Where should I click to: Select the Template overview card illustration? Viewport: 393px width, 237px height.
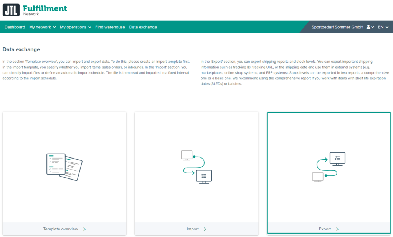click(x=64, y=167)
